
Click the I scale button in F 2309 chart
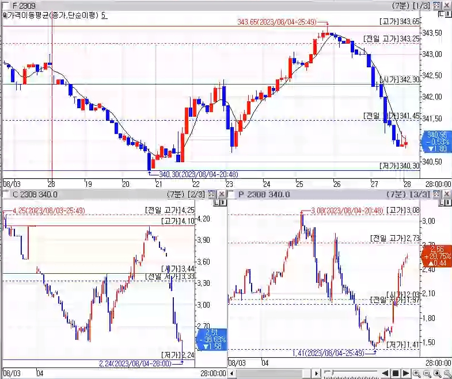click(447, 14)
